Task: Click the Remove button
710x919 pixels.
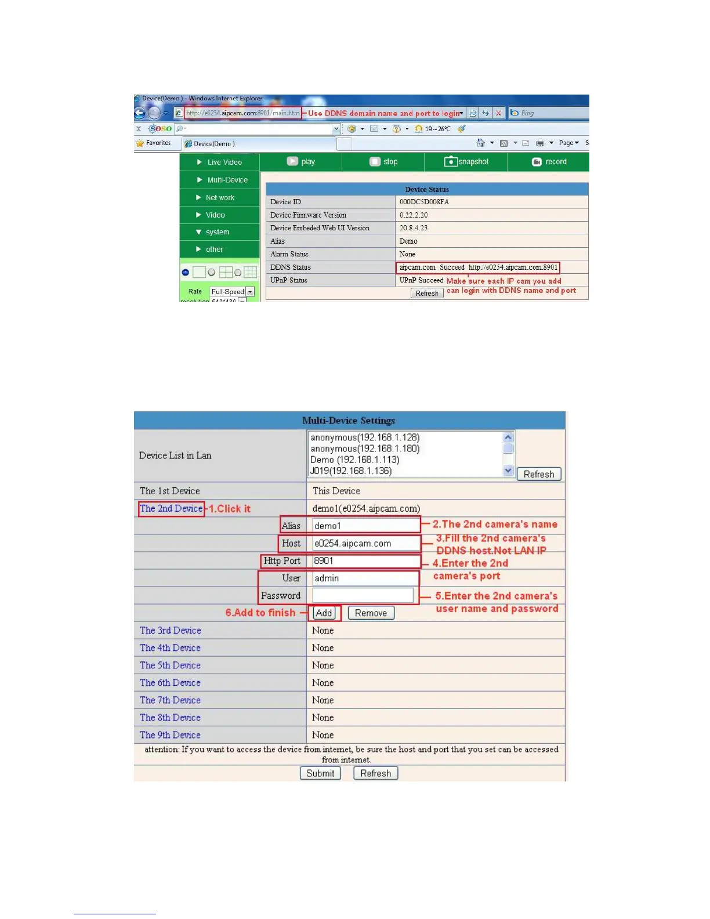Action: coord(371,613)
